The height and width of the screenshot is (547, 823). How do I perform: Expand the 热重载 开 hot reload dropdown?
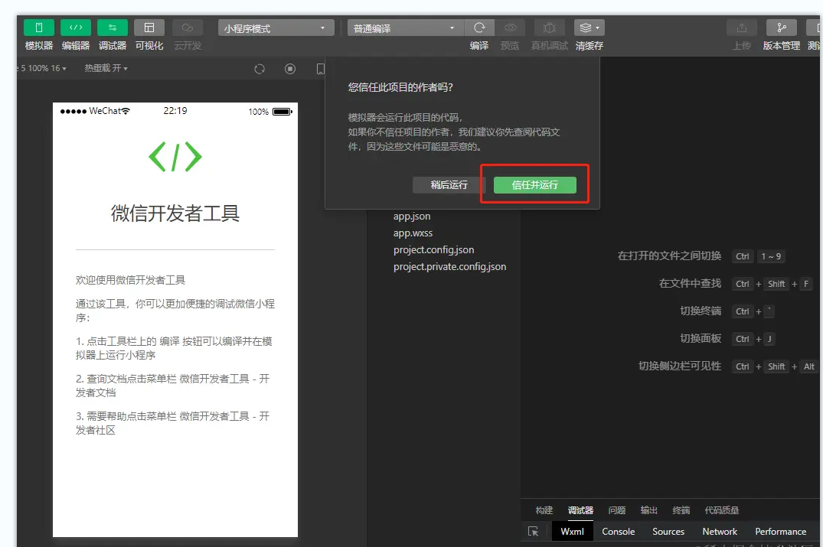106,69
